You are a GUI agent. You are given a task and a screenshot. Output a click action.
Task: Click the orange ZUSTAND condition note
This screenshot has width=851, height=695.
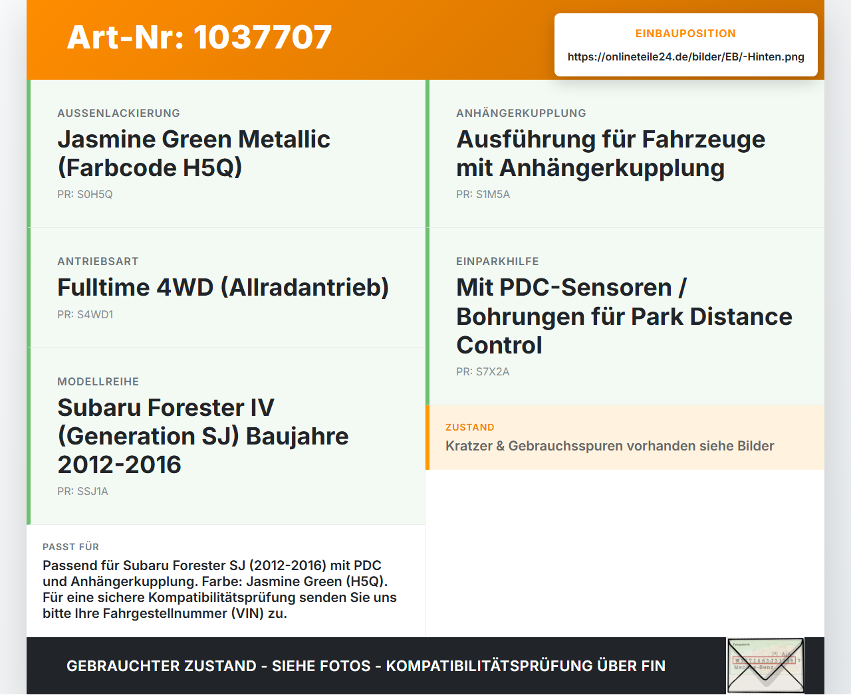click(x=625, y=438)
